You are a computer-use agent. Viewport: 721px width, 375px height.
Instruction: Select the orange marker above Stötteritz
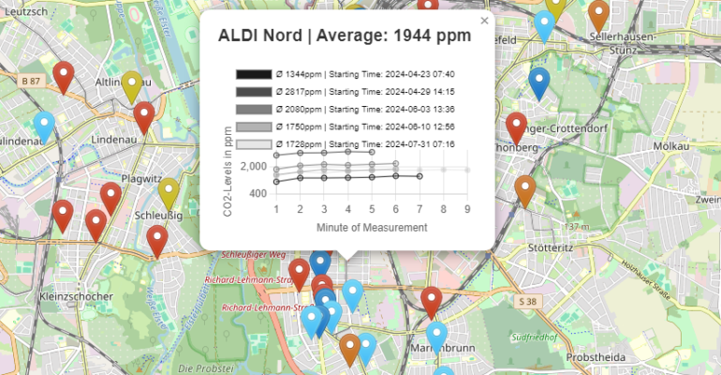click(x=525, y=192)
